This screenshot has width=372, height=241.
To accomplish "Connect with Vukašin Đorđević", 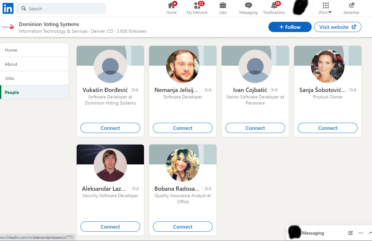I will [110, 128].
